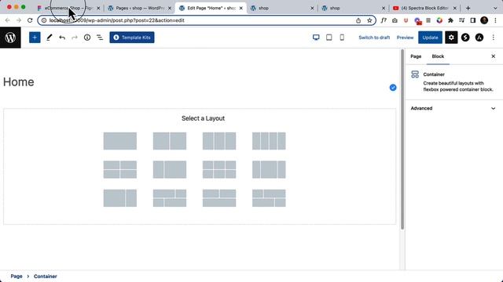This screenshot has height=282, width=503.
Task: Bookmark this page with the star
Action: click(x=369, y=20)
